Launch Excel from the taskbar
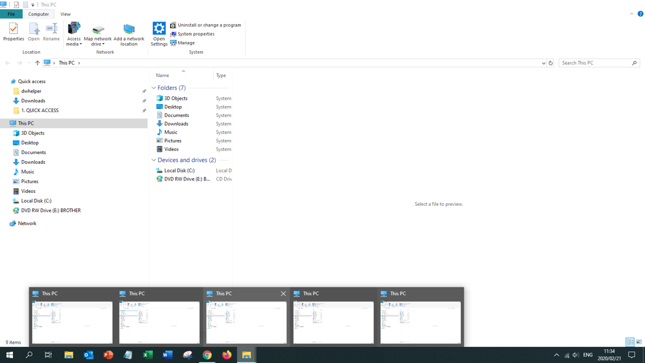Image resolution: width=645 pixels, height=363 pixels. (x=148, y=355)
